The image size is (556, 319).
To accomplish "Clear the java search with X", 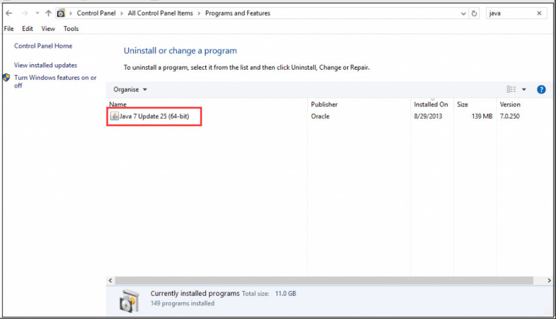I will (539, 13).
